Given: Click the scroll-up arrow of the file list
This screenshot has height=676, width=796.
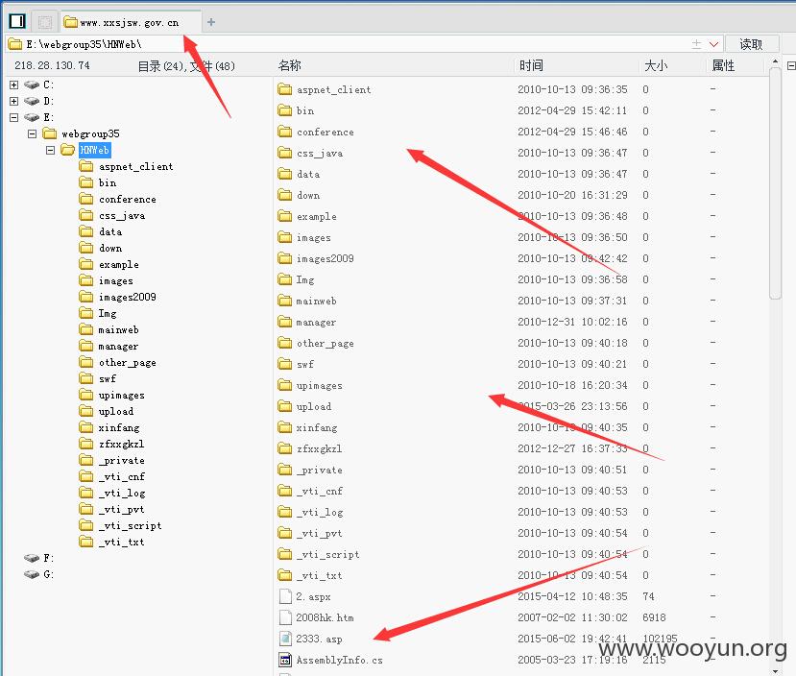Looking at the screenshot, I should [x=775, y=61].
